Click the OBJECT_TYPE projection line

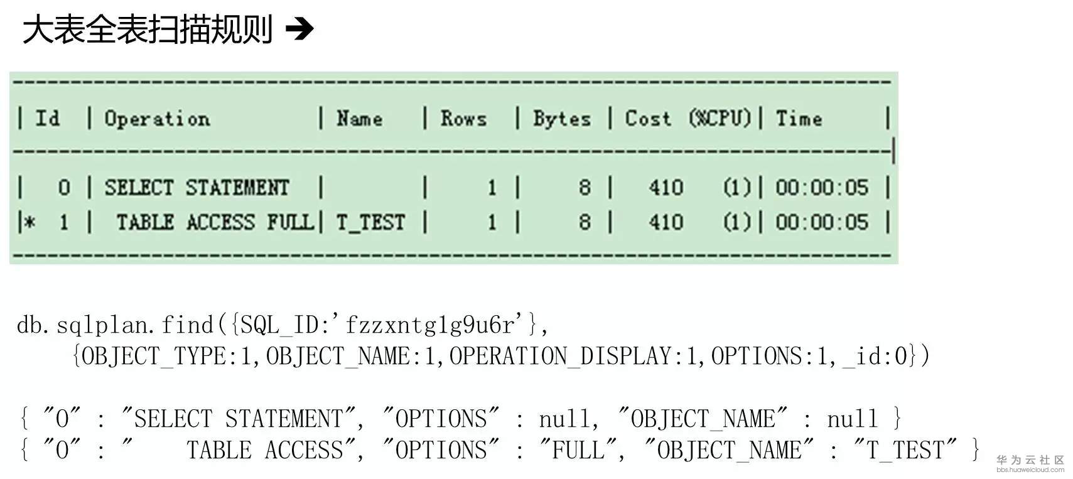(x=500, y=357)
